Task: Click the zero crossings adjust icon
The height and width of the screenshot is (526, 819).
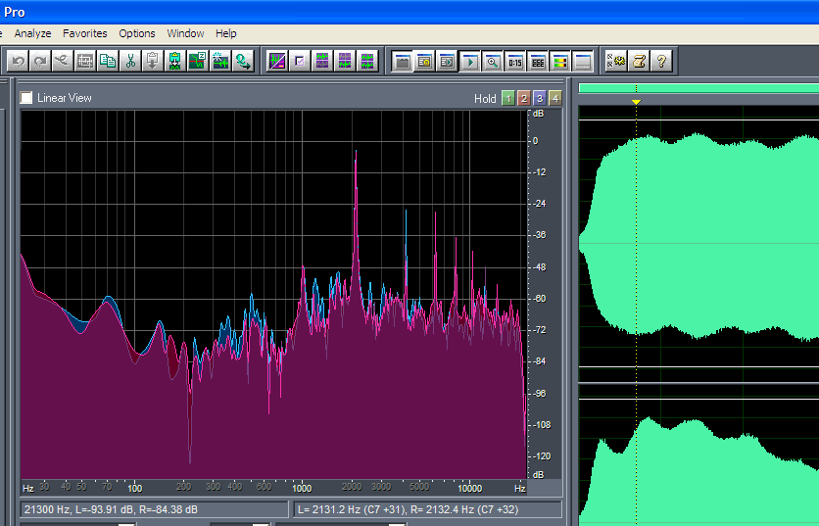Action: point(198,61)
